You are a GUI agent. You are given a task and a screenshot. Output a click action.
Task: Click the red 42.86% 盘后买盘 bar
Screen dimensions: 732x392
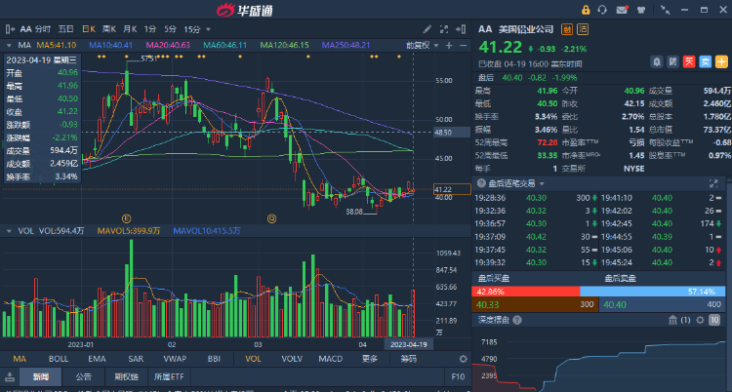point(526,292)
